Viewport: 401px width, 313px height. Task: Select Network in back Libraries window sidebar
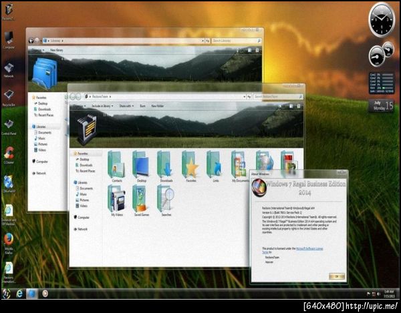39,174
